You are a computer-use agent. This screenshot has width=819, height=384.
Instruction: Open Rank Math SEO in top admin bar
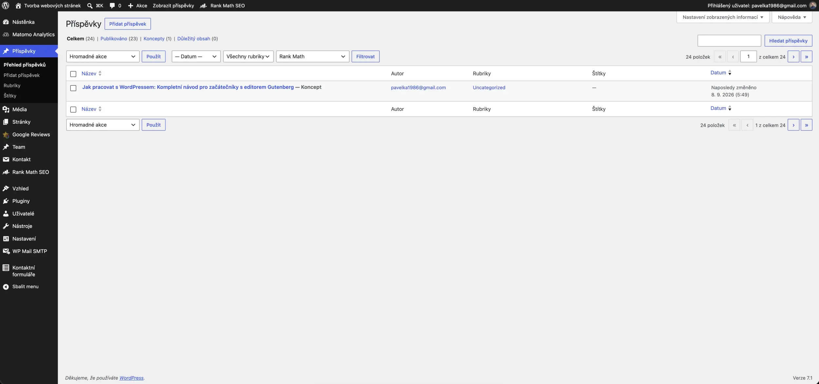[x=222, y=6]
